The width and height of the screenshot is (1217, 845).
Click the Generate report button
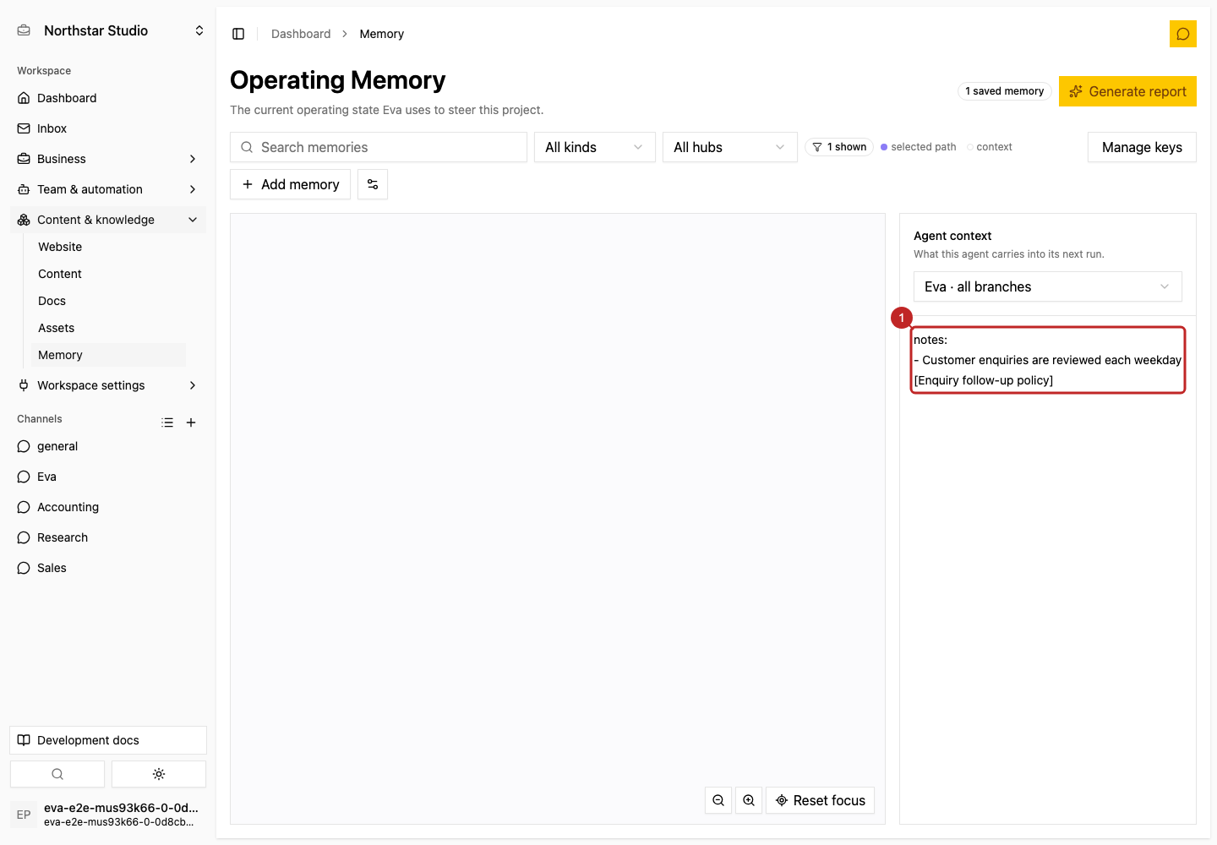(1127, 91)
